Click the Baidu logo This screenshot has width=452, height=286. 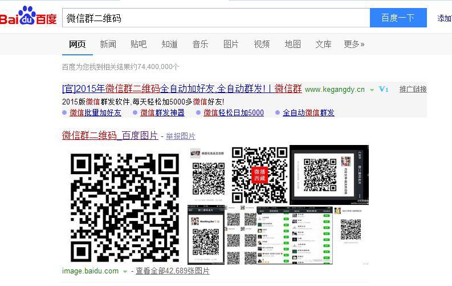pyautogui.click(x=28, y=16)
